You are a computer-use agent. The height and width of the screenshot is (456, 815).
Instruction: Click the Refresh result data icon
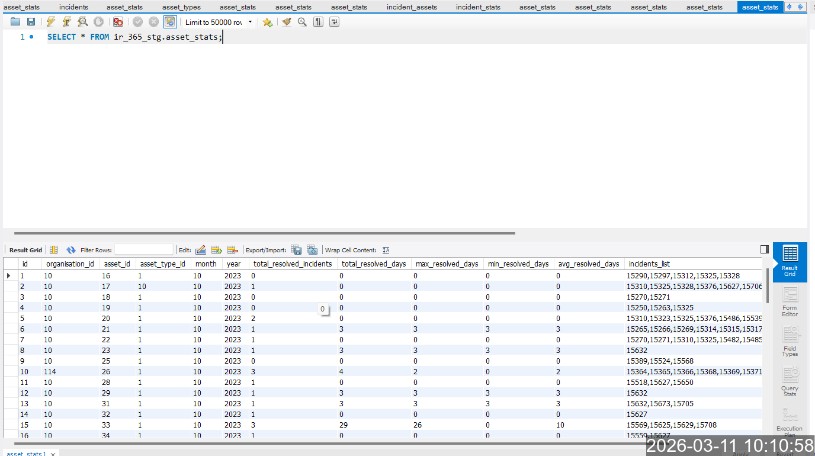pyautogui.click(x=71, y=250)
